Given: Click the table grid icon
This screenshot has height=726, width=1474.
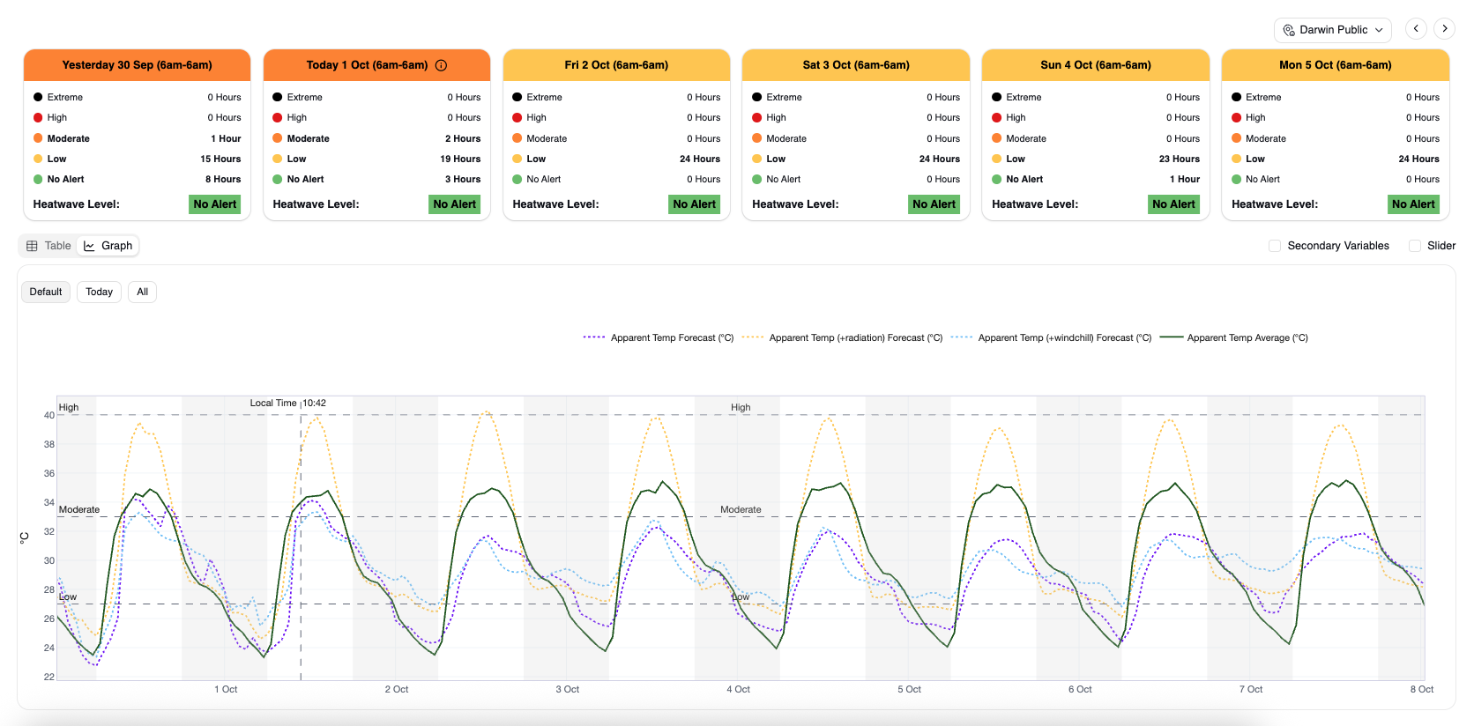Looking at the screenshot, I should tap(32, 246).
